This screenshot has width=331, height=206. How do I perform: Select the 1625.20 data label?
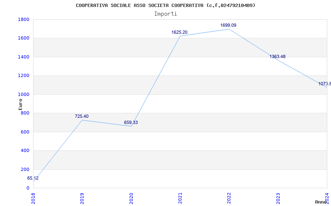click(x=180, y=33)
